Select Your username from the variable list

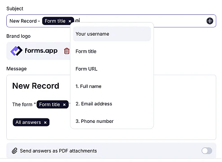pos(112,34)
